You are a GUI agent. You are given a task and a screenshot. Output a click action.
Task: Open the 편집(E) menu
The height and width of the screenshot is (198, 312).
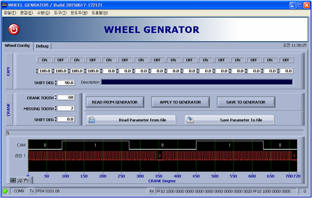(27, 13)
